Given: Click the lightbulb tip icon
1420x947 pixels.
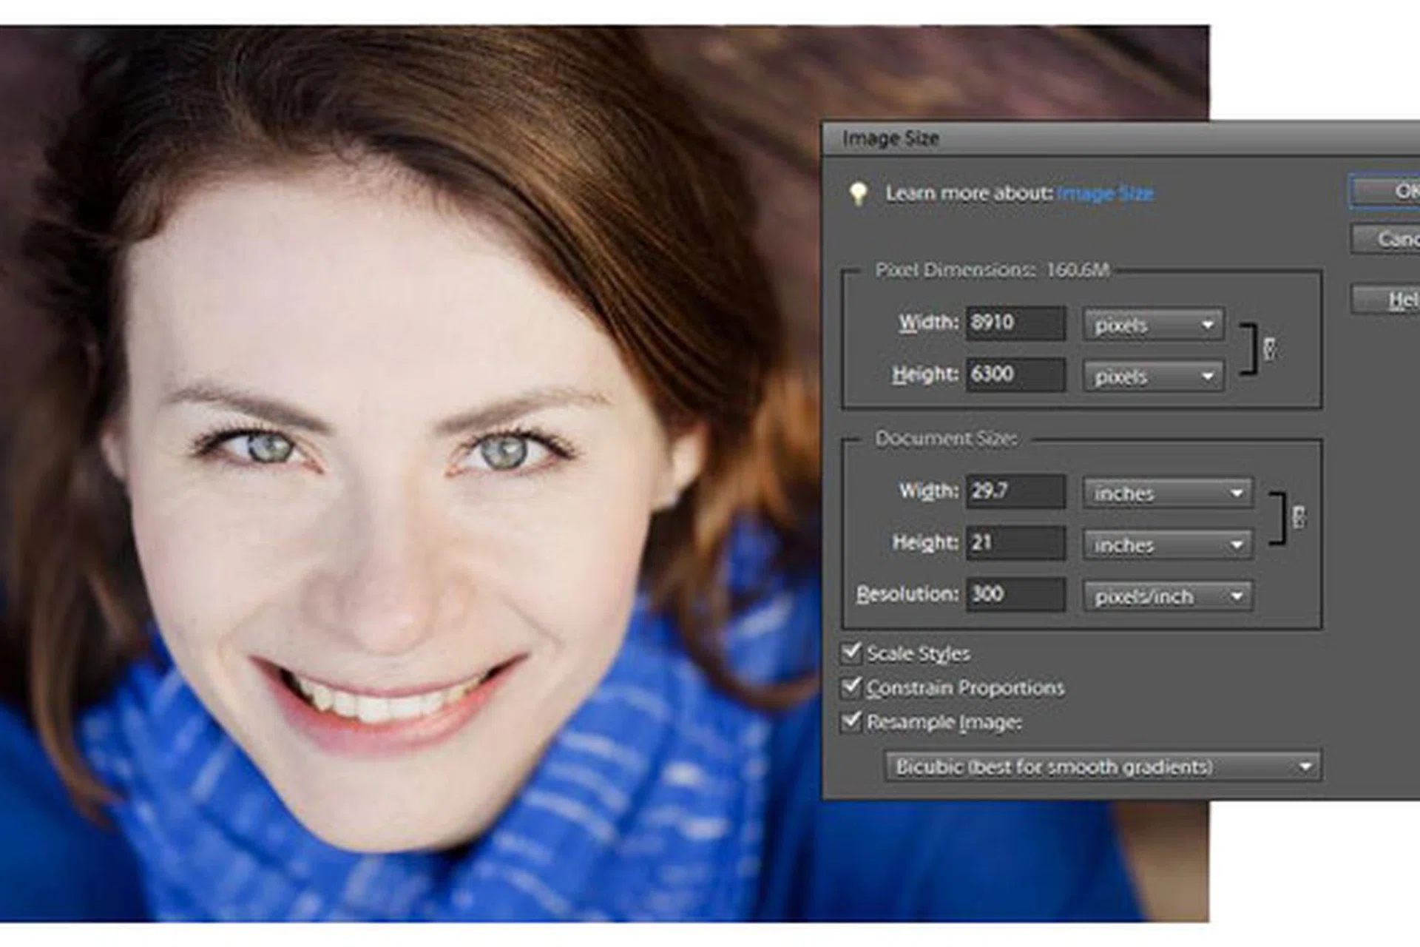Looking at the screenshot, I should pyautogui.click(x=858, y=194).
